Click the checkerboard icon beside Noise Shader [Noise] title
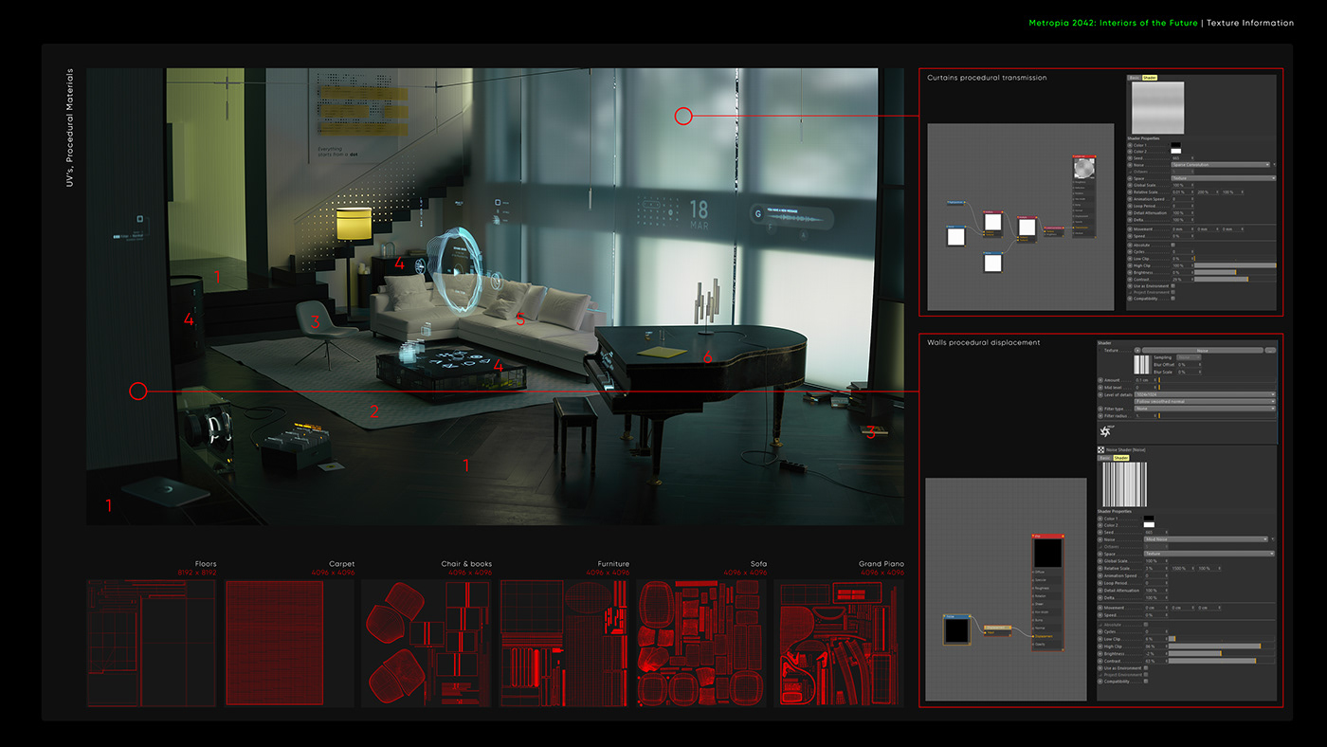This screenshot has height=747, width=1327. pos(1100,450)
